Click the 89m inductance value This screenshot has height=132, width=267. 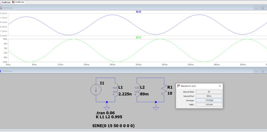point(144,94)
